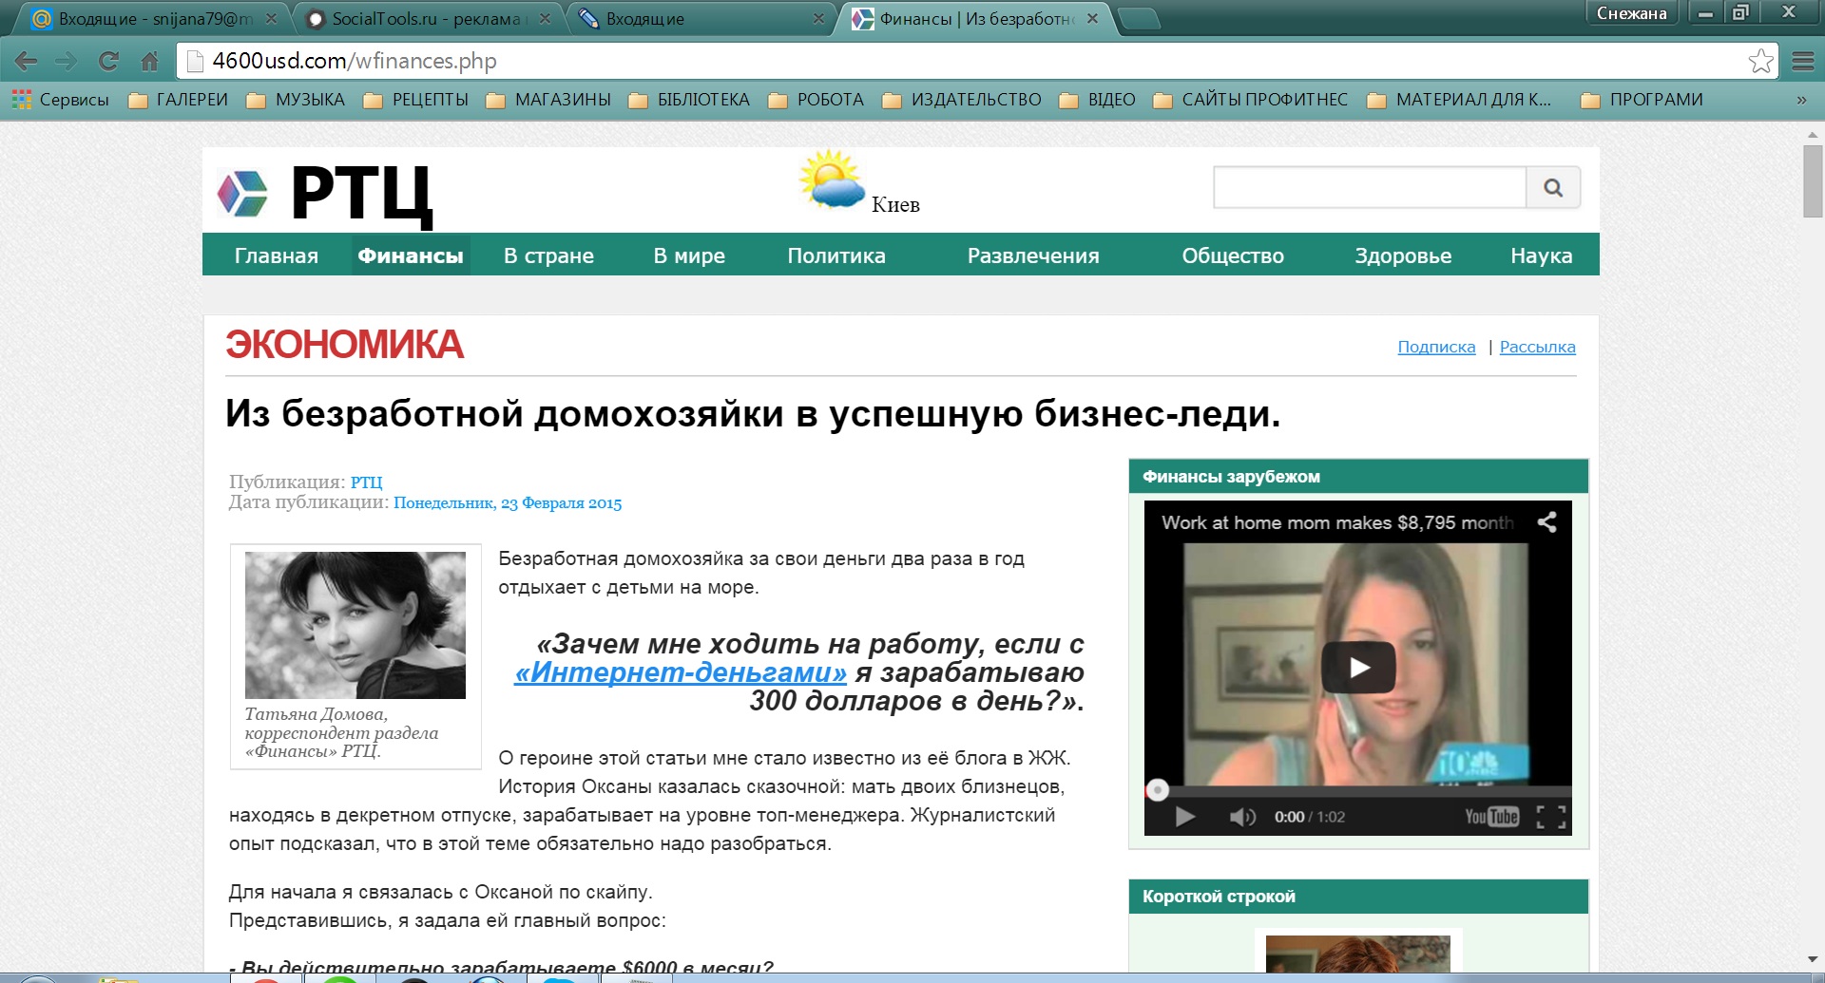
Task: Mute the video volume
Action: pos(1241,817)
